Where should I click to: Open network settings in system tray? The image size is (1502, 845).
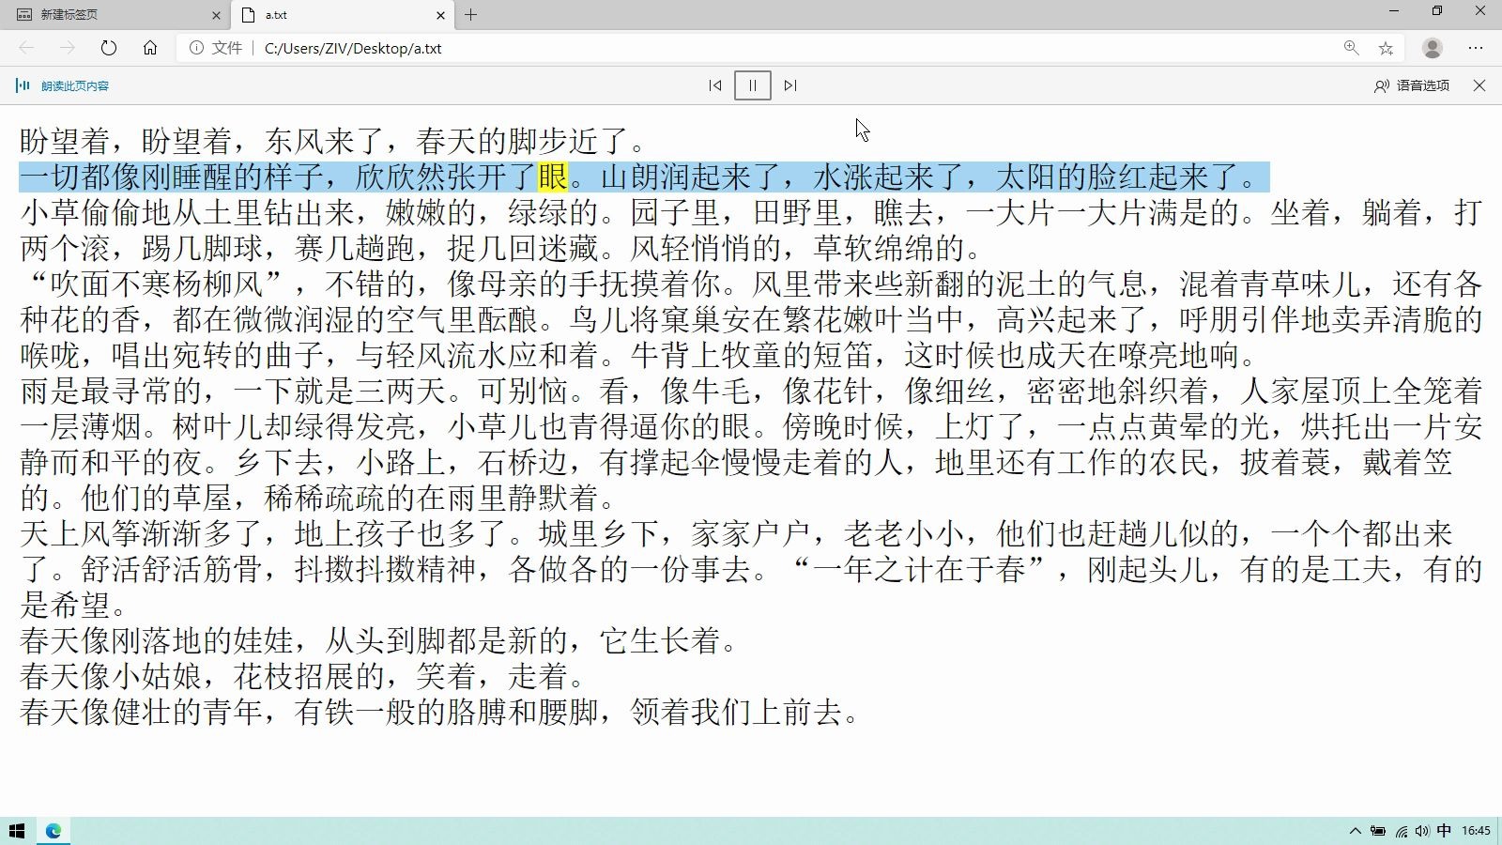[1401, 831]
